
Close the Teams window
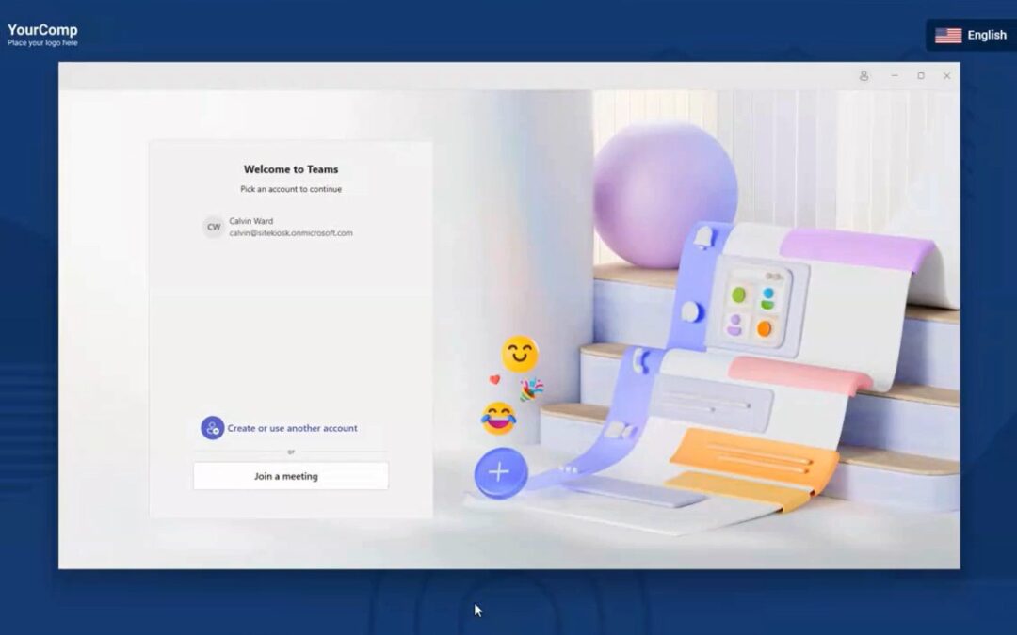point(947,76)
